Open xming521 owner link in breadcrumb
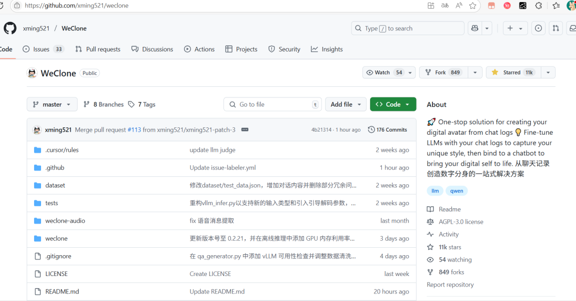 pos(36,28)
